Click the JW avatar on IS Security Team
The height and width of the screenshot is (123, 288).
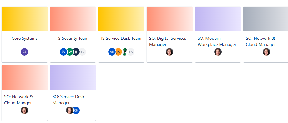[70, 52]
